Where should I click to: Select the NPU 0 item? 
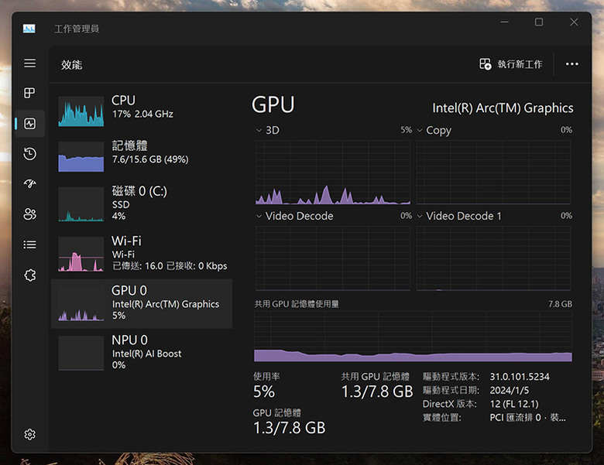[x=142, y=353]
